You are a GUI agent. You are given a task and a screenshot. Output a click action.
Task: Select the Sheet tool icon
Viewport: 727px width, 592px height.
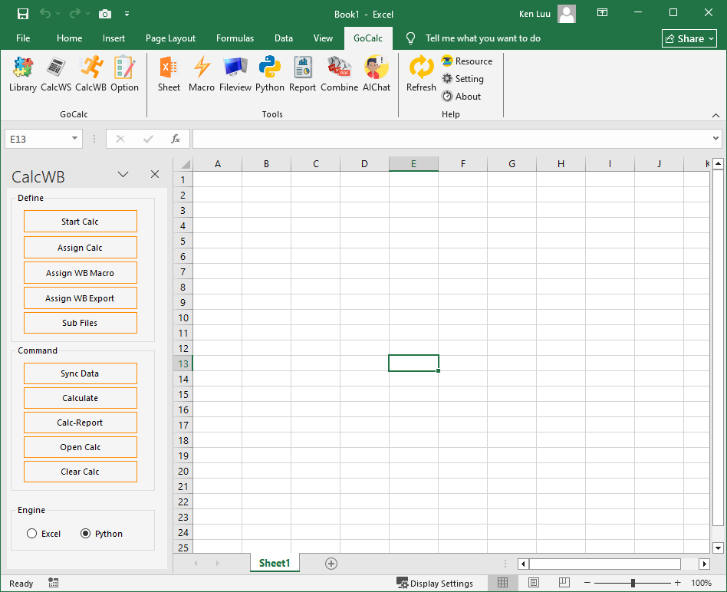point(169,74)
